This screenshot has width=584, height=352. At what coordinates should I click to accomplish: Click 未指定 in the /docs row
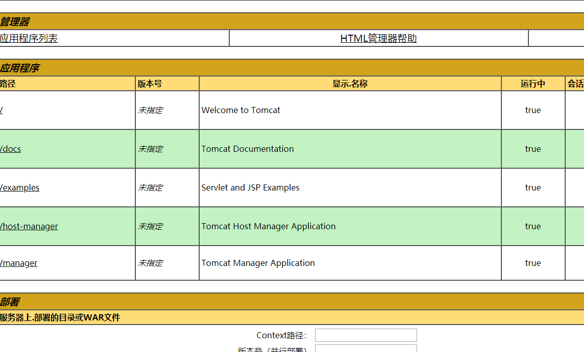(151, 149)
